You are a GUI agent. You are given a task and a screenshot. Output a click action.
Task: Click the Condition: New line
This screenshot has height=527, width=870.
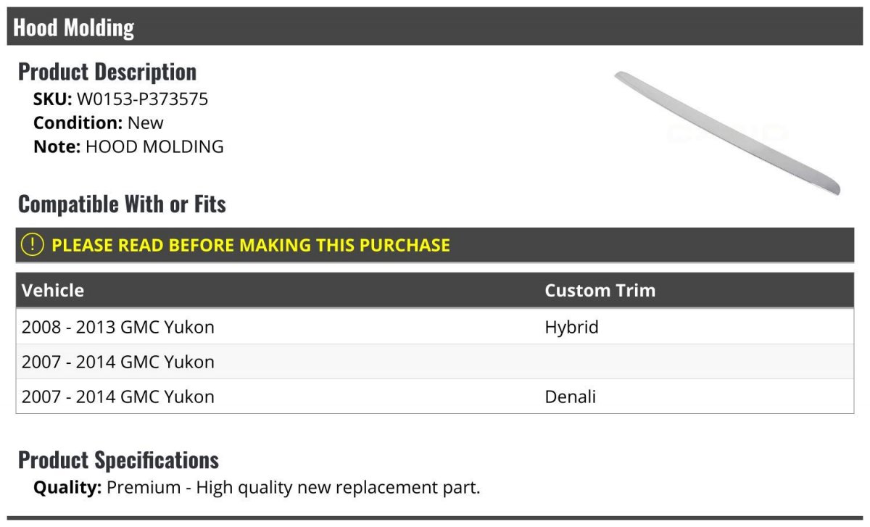pyautogui.click(x=99, y=123)
